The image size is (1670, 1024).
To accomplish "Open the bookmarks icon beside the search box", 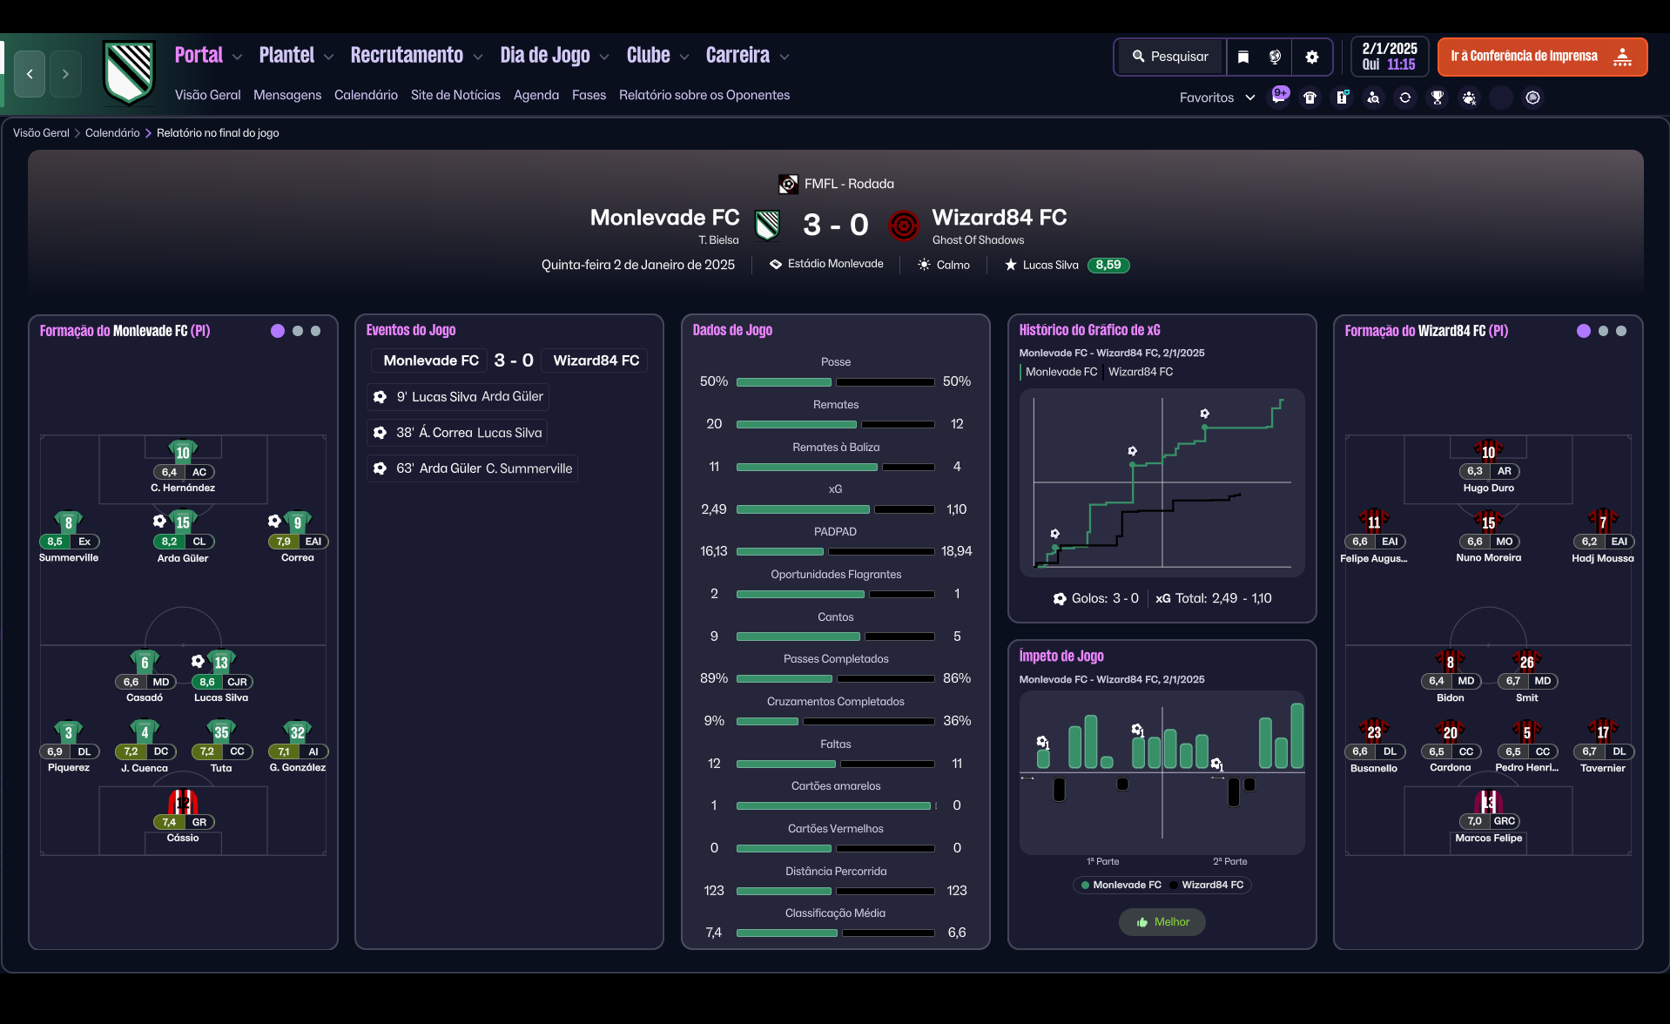I will 1243,57.
